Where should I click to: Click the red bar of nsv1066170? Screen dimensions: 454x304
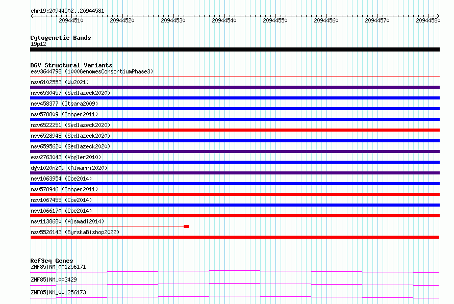click(235, 216)
